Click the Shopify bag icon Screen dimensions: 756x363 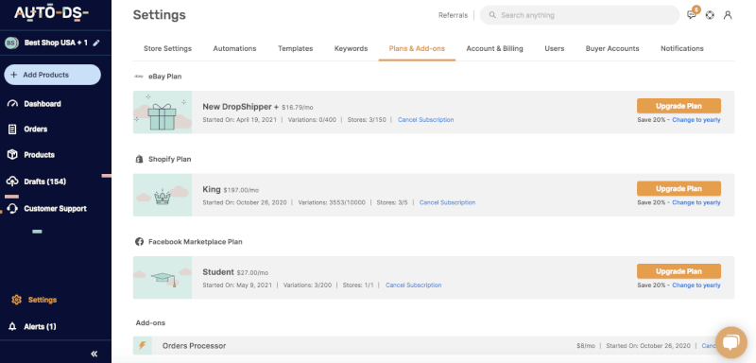(x=139, y=159)
